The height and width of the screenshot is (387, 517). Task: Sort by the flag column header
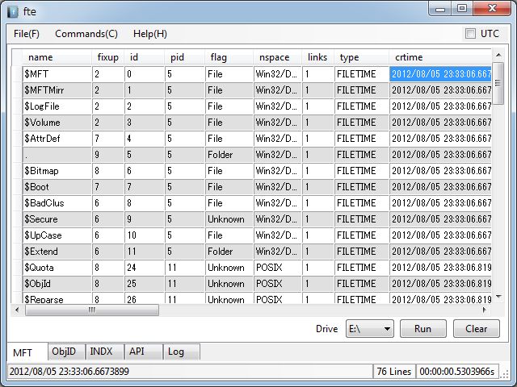pos(229,57)
